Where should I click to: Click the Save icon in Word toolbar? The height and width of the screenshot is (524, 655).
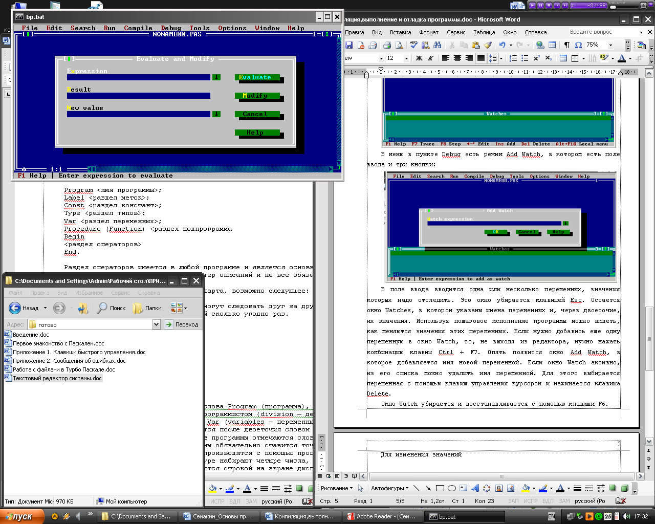point(349,45)
